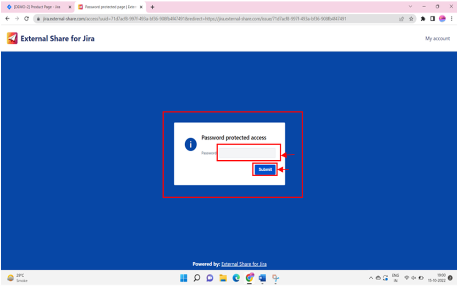Viewport: 458px width, 286px height.
Task: Open clock showing 15-10-2022
Action: (x=437, y=278)
